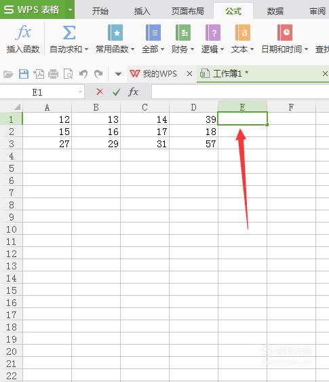Open the Name Box dropdown arrow
The image size is (329, 382).
pos(80,92)
